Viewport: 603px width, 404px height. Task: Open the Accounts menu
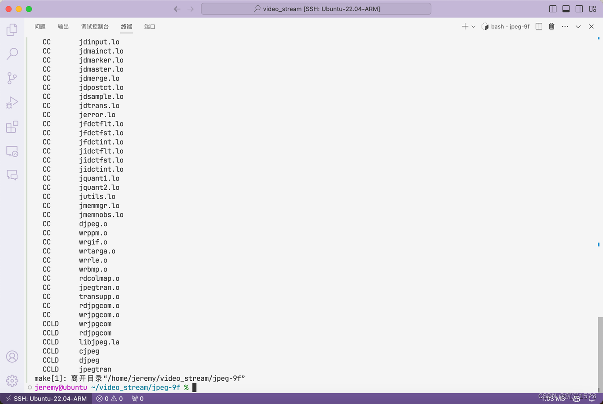(x=12, y=357)
